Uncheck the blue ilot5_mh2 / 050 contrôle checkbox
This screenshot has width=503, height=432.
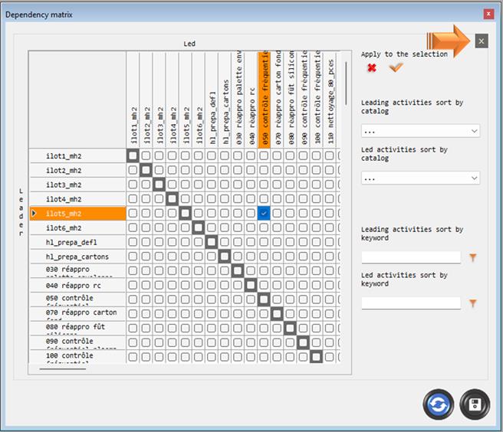pyautogui.click(x=264, y=214)
